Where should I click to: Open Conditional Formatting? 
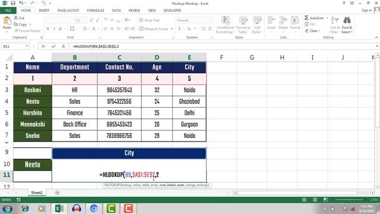[x=225, y=25]
